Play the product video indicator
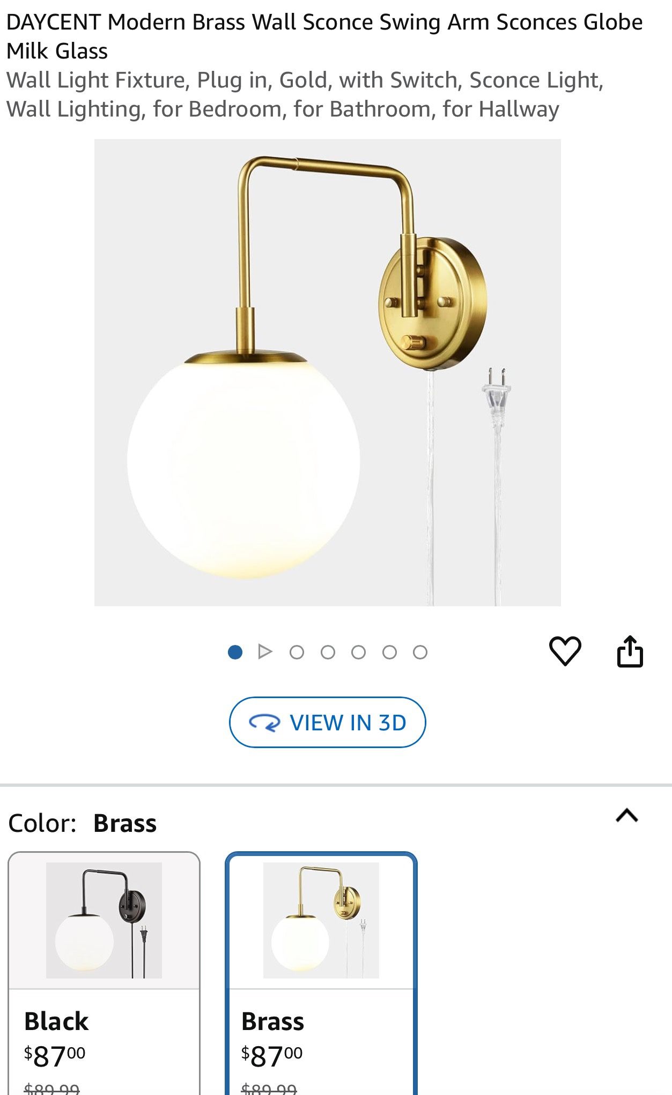 coord(265,652)
